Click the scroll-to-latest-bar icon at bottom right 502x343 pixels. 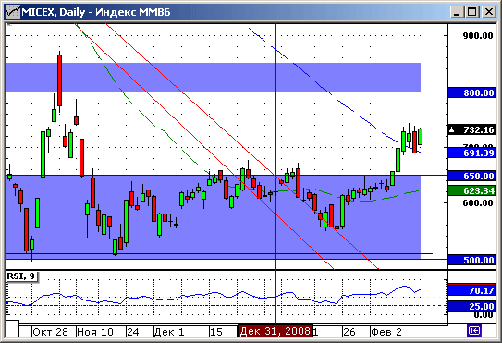(x=474, y=330)
